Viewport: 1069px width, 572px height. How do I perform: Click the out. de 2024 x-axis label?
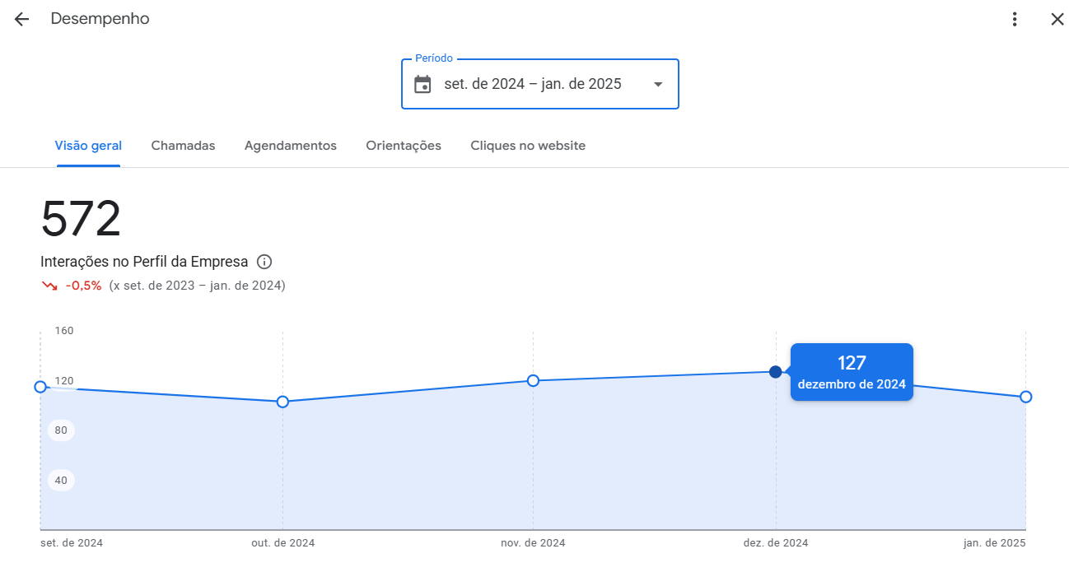(x=282, y=543)
